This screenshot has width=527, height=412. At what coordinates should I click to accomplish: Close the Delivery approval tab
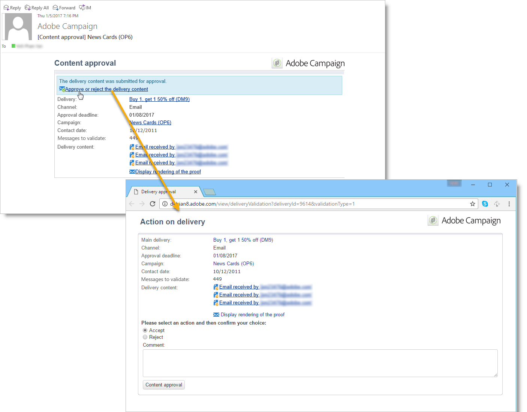pos(196,192)
